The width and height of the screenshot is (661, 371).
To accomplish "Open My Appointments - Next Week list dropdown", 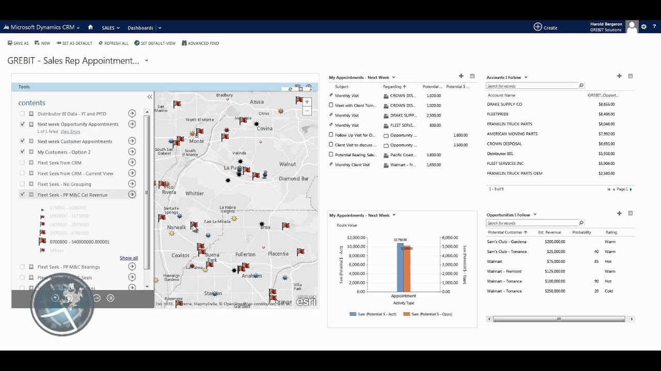I will coord(394,77).
